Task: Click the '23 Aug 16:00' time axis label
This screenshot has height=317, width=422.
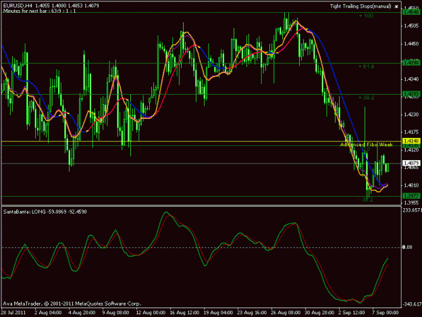Action: (x=252, y=312)
